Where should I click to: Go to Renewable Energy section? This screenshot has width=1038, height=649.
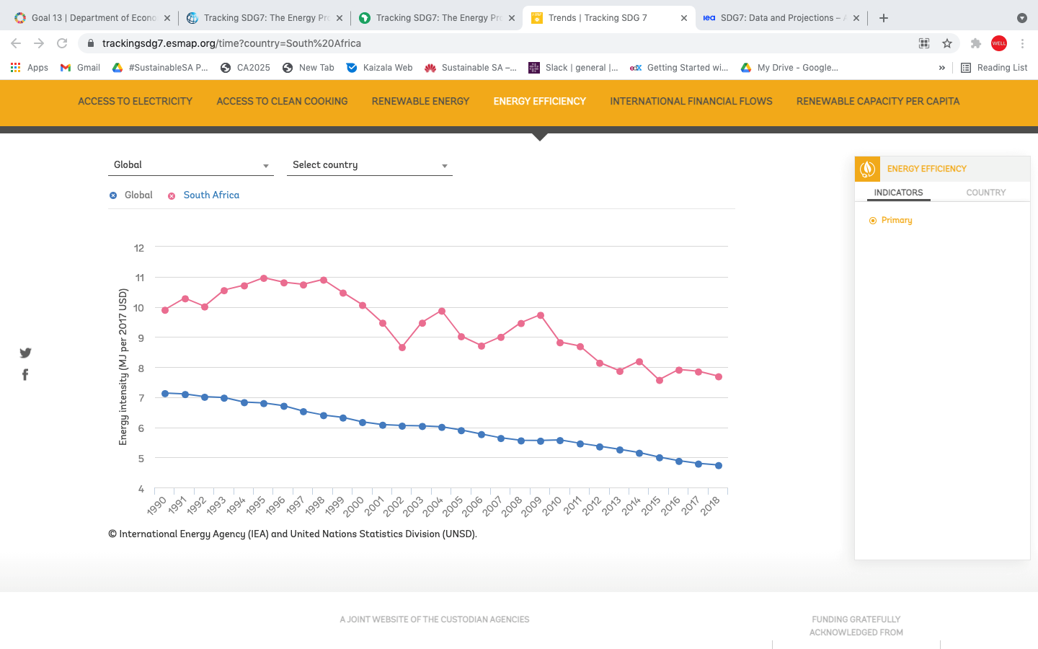click(420, 102)
